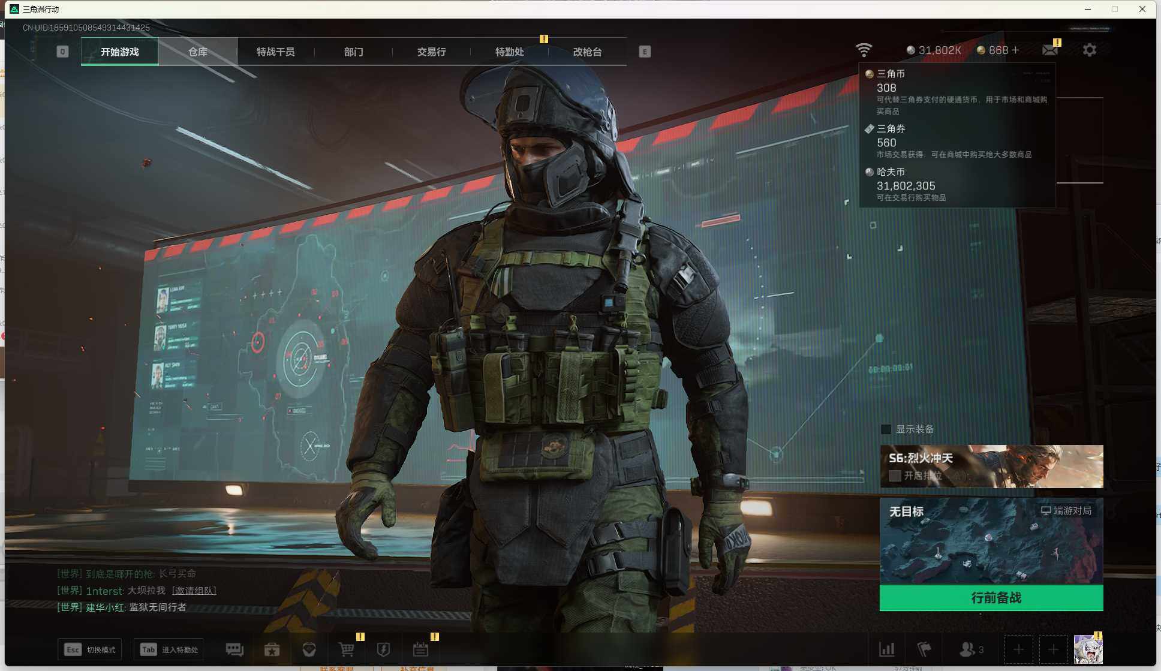Image resolution: width=1161 pixels, height=671 pixels.
Task: Open the settings gear icon
Action: pyautogui.click(x=1089, y=50)
